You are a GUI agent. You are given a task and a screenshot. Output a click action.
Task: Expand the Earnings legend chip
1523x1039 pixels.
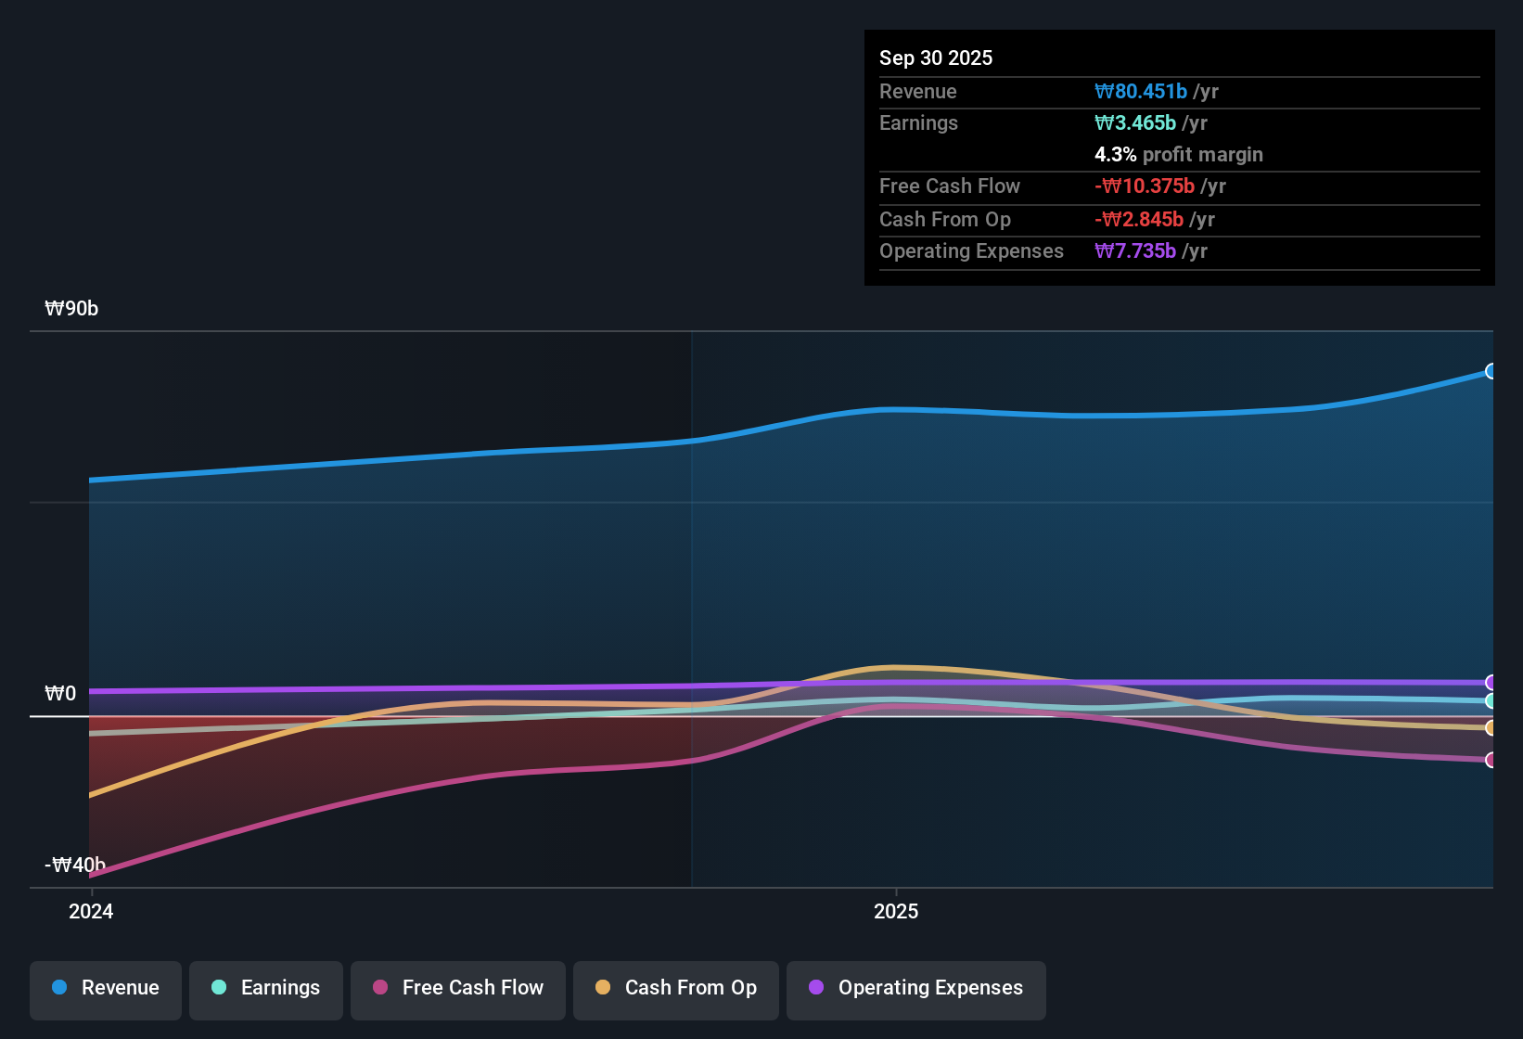coord(265,988)
